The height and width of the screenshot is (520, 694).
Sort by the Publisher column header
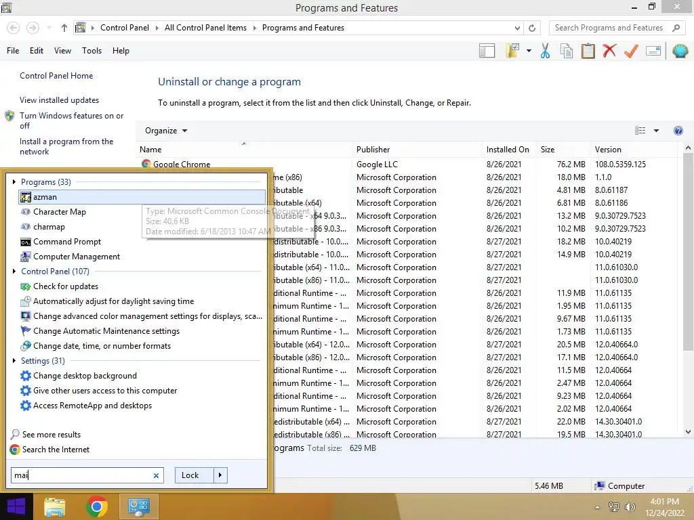tap(417, 150)
